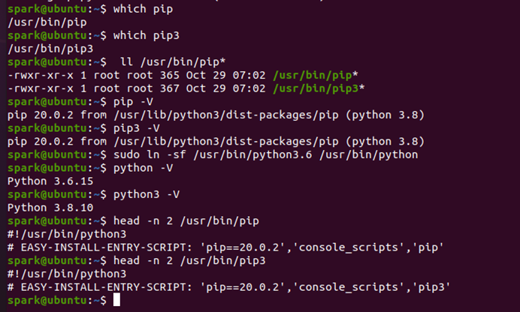Screen dimensions: 520x312
Task: Click the '/usr/bin/pip3' output below which pip3
Action: 50,49
